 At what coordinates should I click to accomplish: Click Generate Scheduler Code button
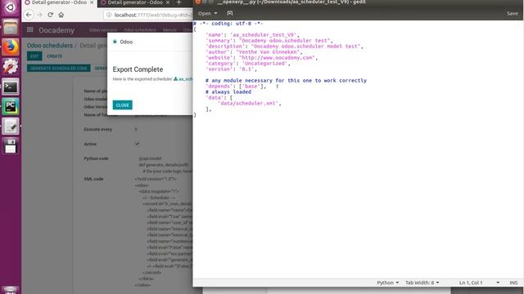tap(58, 69)
